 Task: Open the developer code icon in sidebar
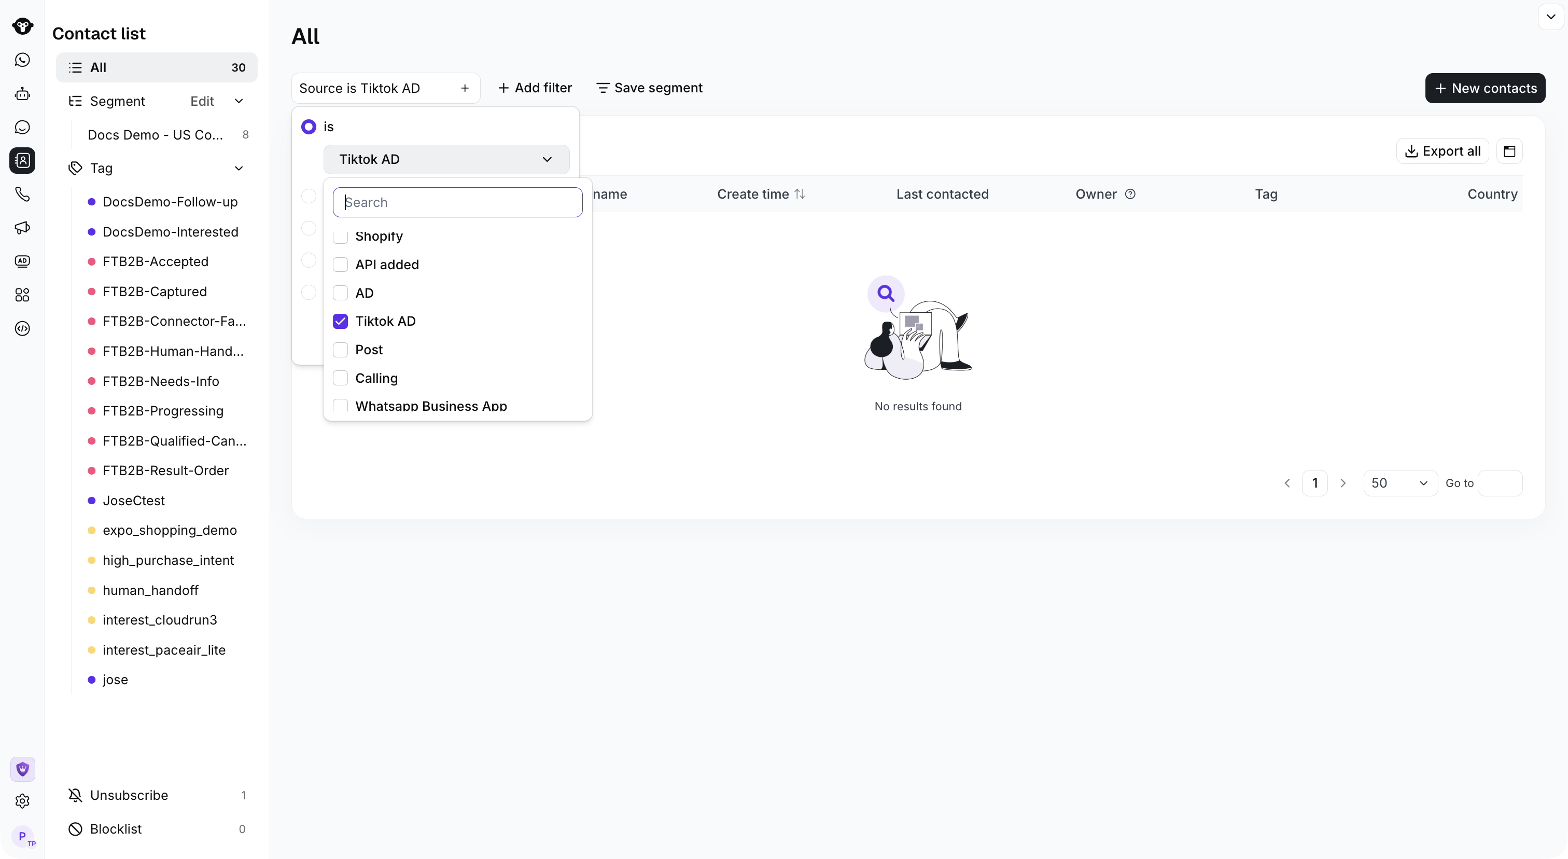[x=22, y=329]
